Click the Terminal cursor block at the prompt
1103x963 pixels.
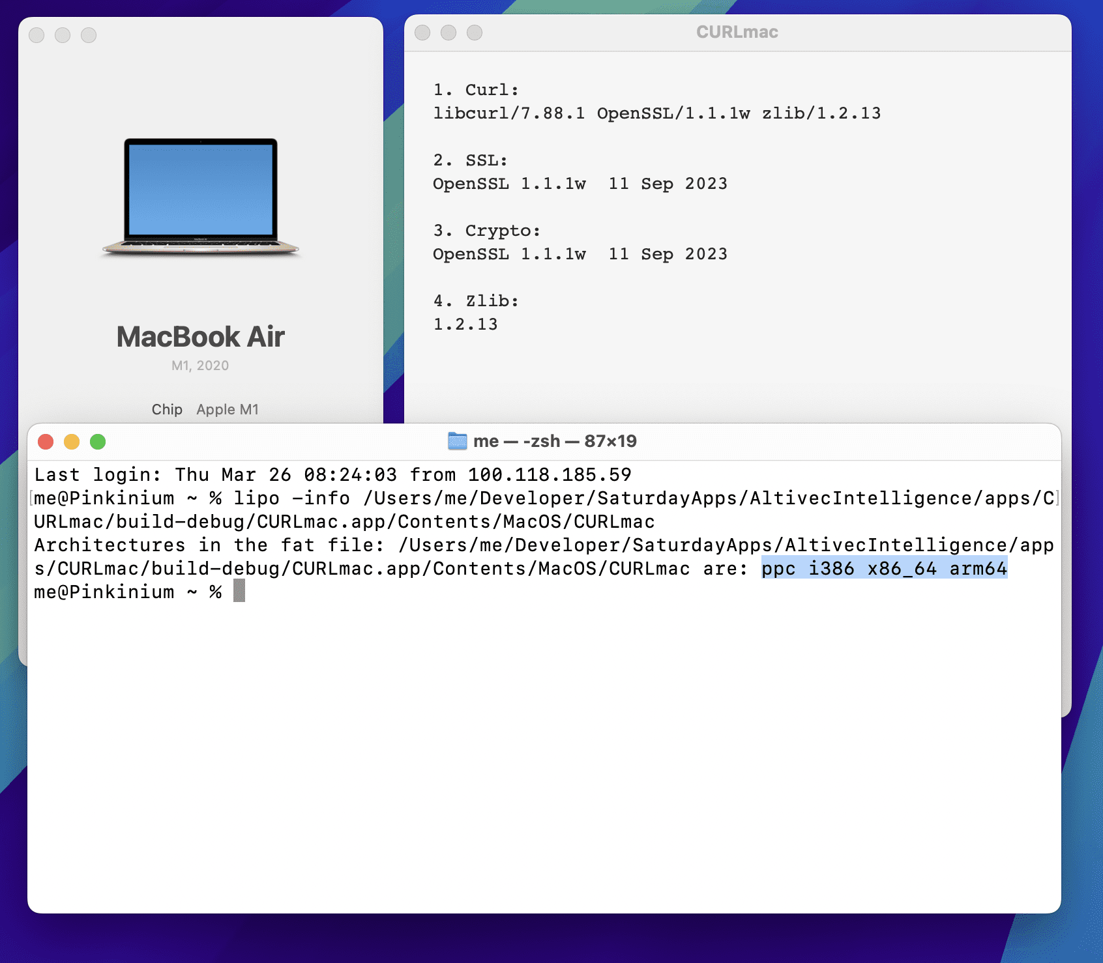(239, 592)
